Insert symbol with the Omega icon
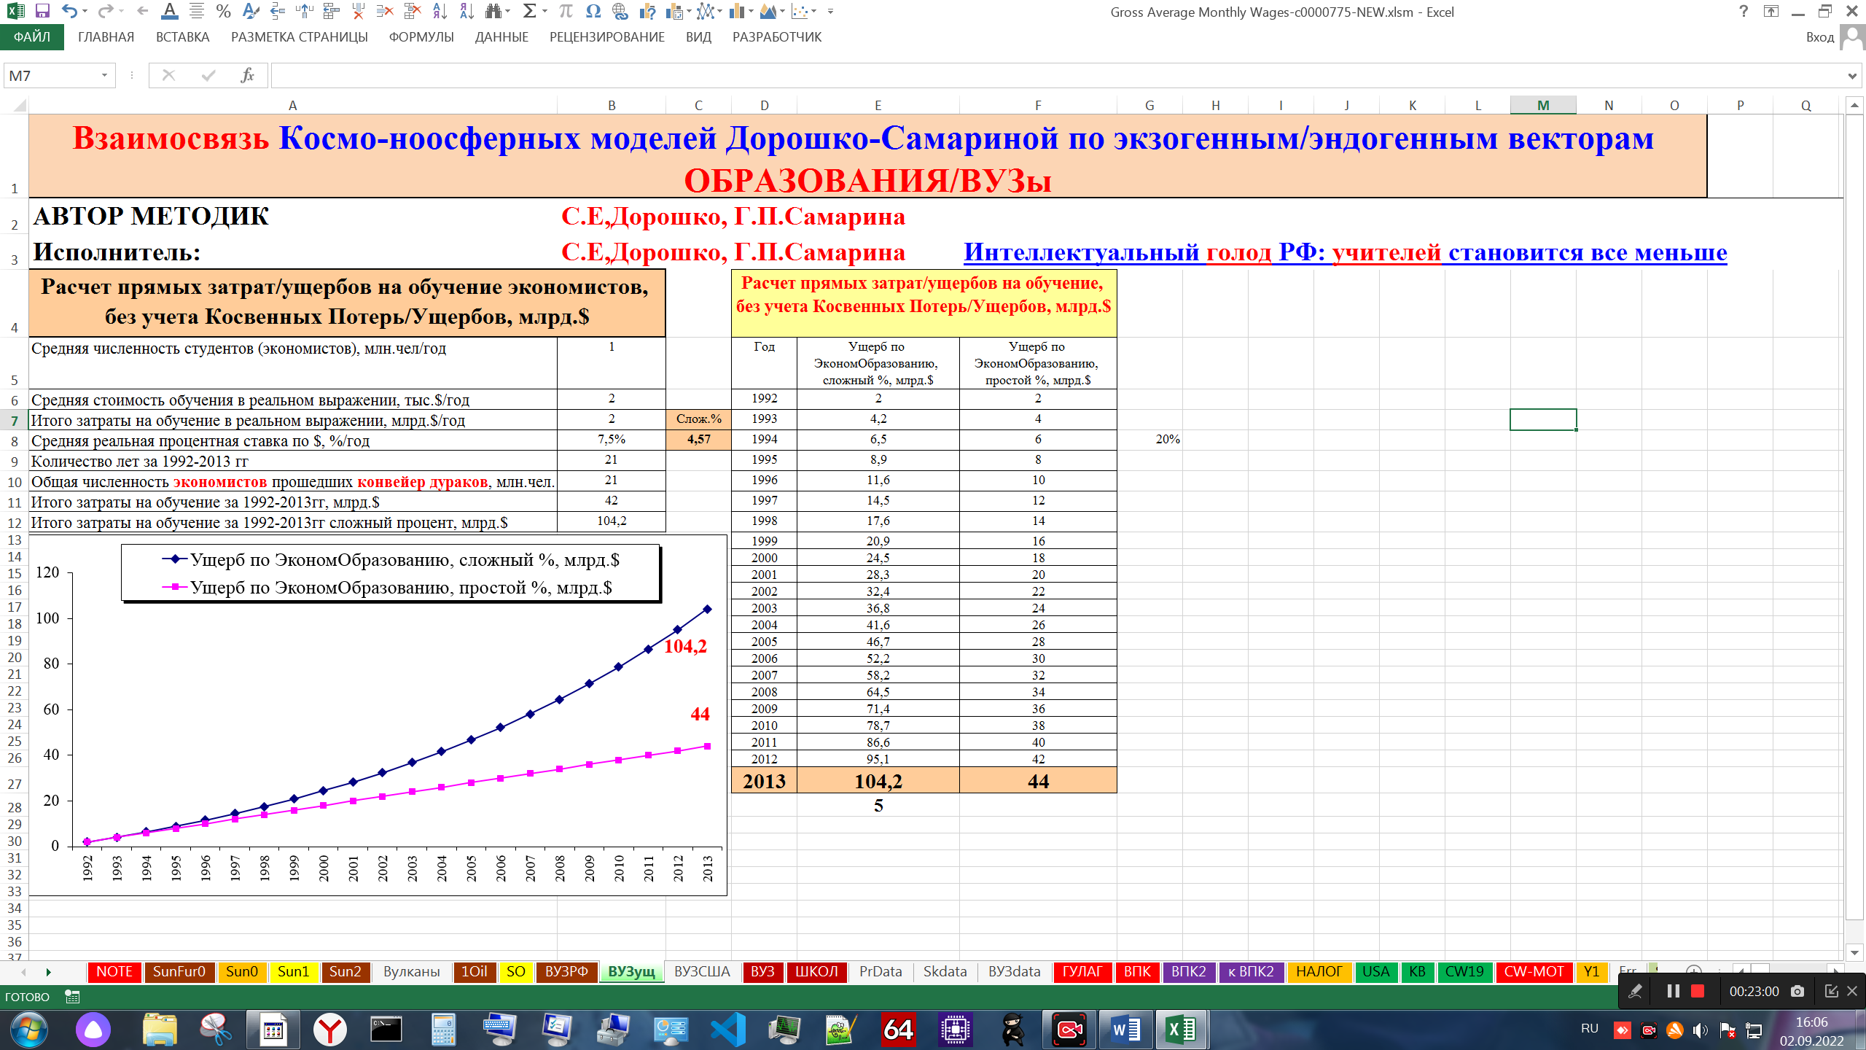 pos(593,11)
